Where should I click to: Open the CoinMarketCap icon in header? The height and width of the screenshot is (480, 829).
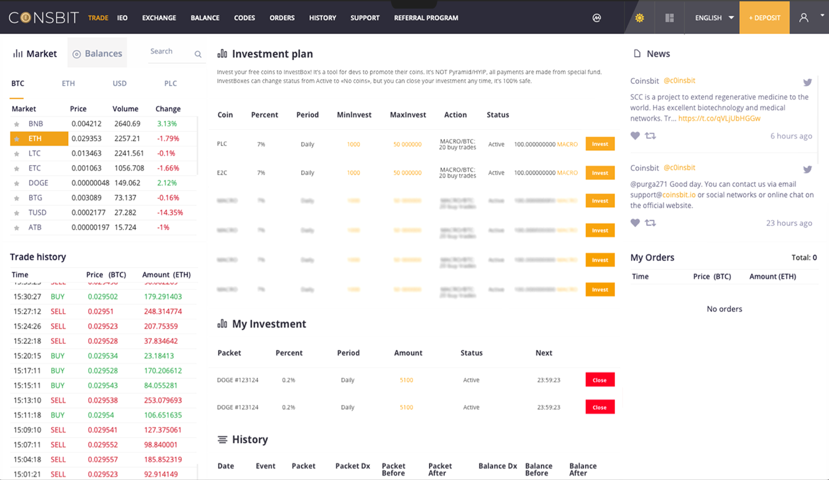pyautogui.click(x=597, y=18)
